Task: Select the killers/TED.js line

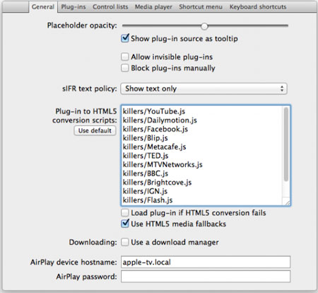Action: click(x=146, y=156)
